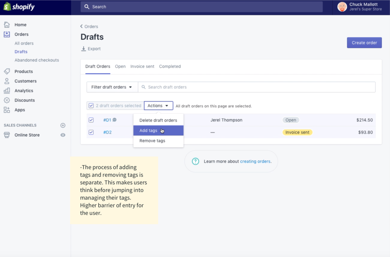Viewport: 390px width, 257px height.
Task: Click the Create order button
Action: (x=364, y=43)
